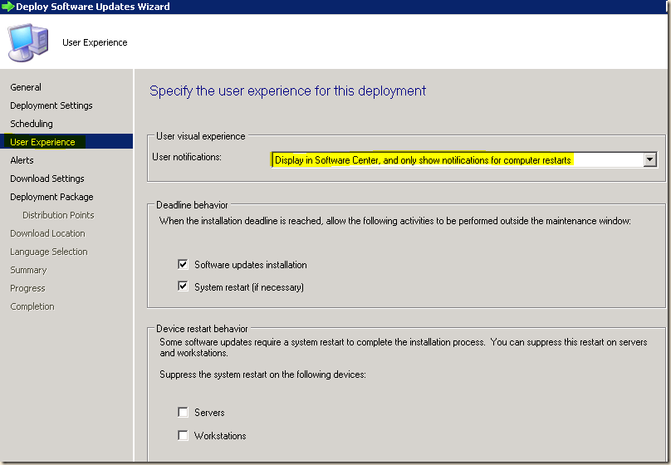Uncheck System restart (if necessary)
671x465 pixels.
coord(183,286)
